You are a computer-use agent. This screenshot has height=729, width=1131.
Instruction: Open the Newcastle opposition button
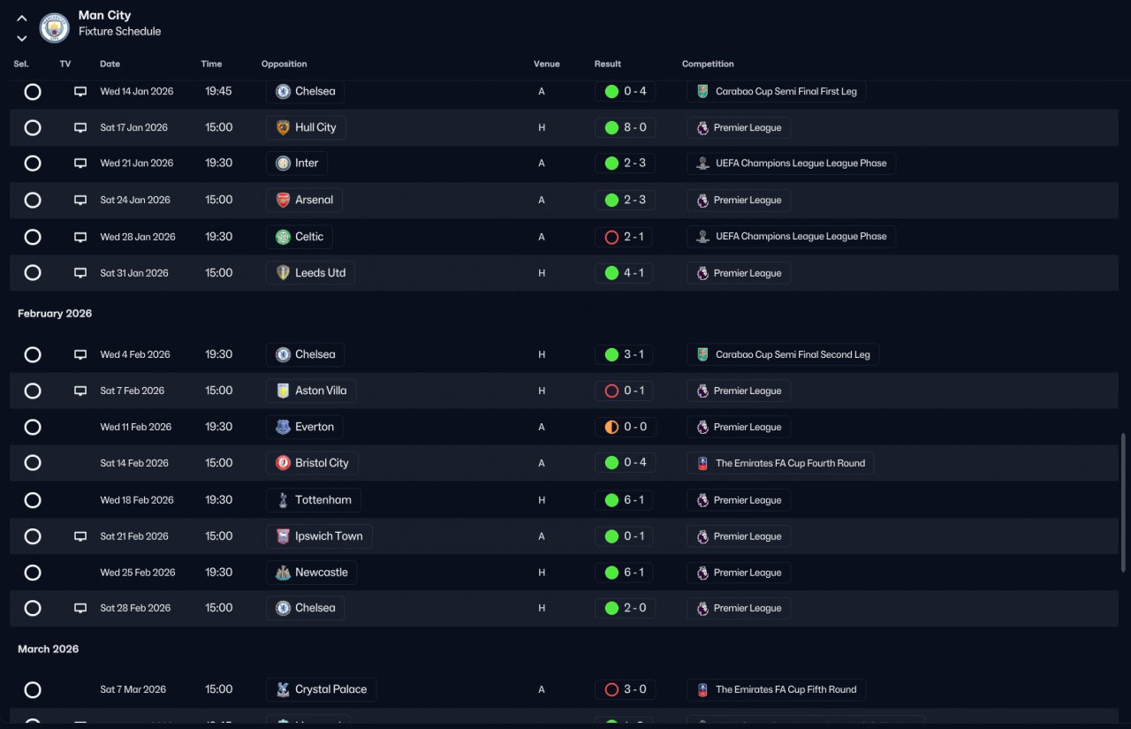click(312, 573)
